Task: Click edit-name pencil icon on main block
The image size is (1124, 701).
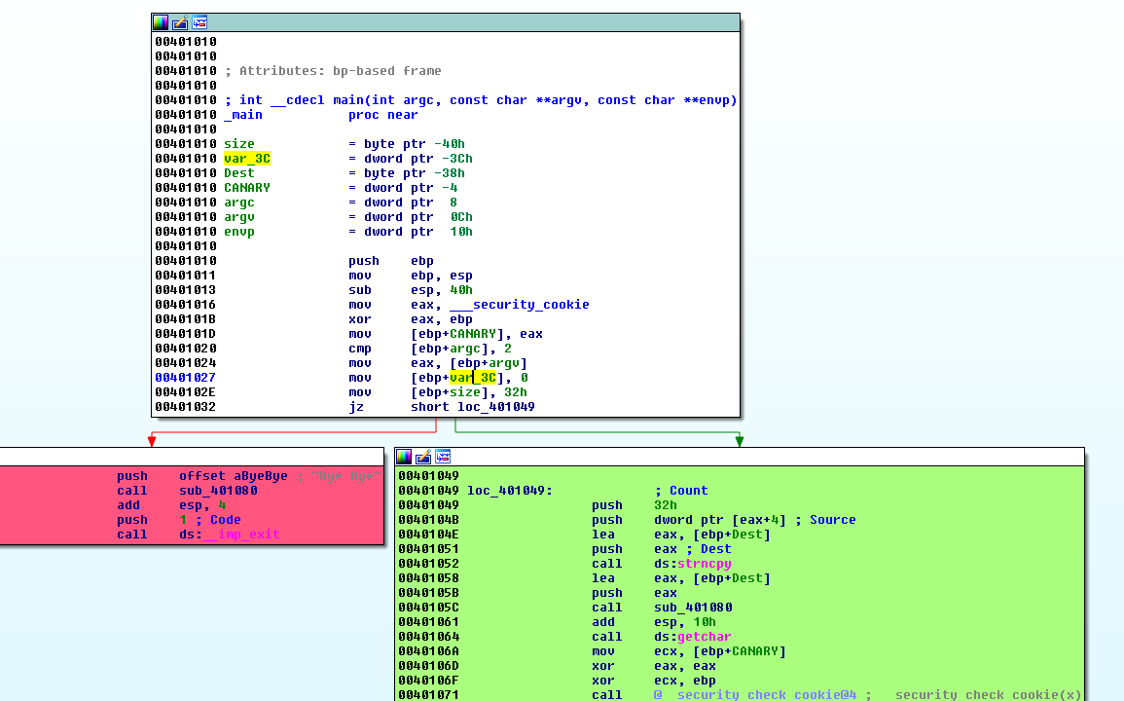Action: click(180, 22)
